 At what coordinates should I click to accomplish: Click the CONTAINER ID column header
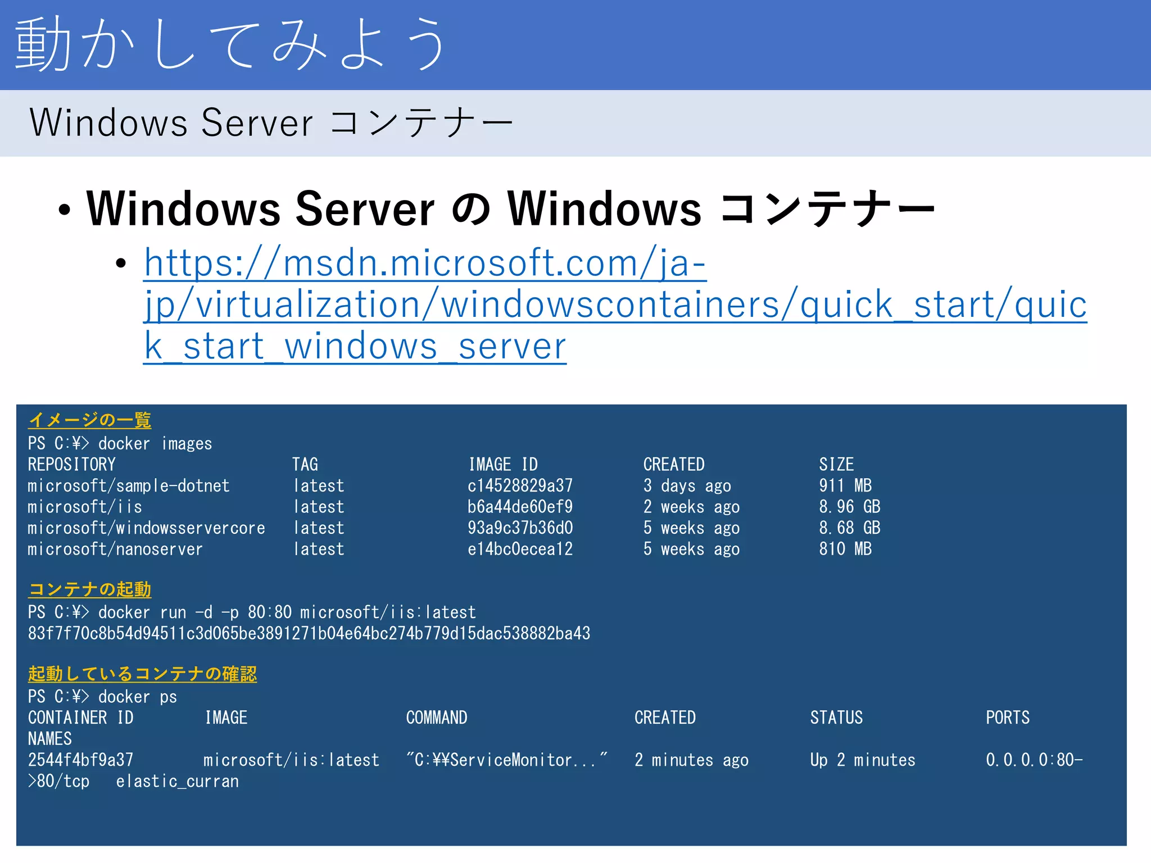tap(81, 717)
